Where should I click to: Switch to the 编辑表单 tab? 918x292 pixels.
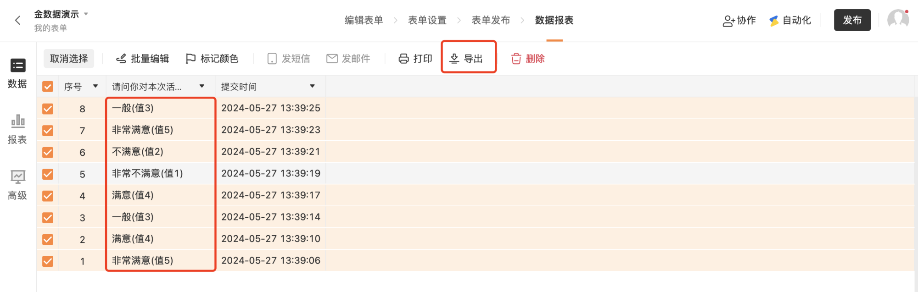point(364,20)
